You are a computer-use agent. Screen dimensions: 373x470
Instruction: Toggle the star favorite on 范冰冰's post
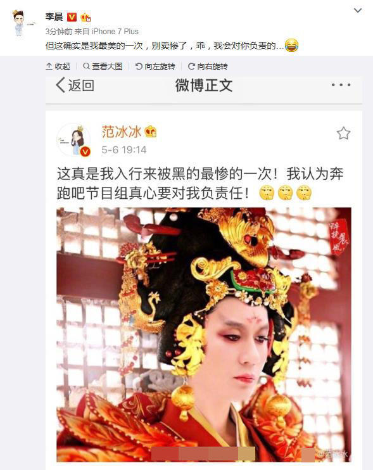[x=343, y=134]
